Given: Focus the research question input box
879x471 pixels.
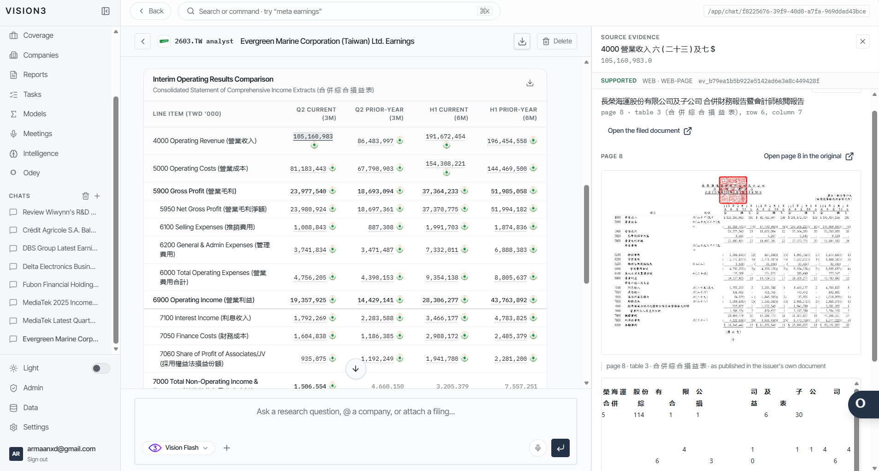Looking at the screenshot, I should click(356, 411).
